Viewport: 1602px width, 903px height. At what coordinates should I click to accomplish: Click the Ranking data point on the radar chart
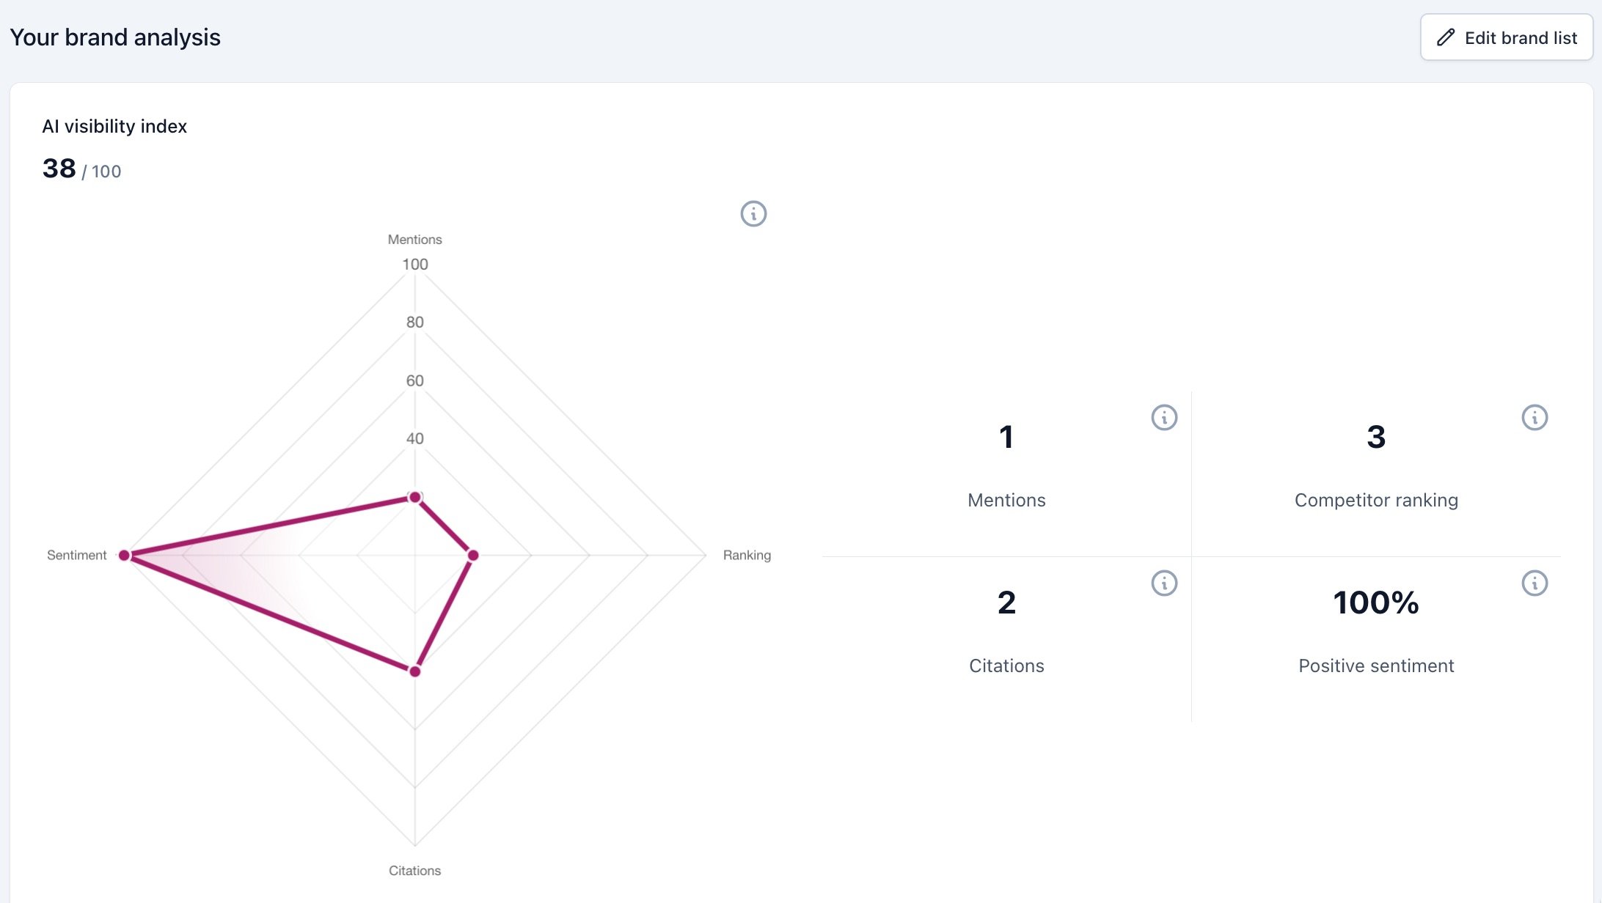(473, 556)
